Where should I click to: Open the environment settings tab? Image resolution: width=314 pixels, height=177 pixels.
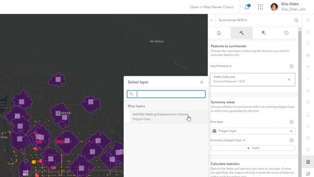[x=264, y=33]
